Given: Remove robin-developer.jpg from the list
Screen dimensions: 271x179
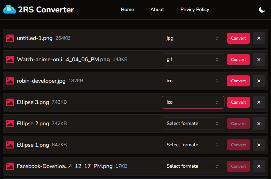Looking at the screenshot, I should click(259, 81).
